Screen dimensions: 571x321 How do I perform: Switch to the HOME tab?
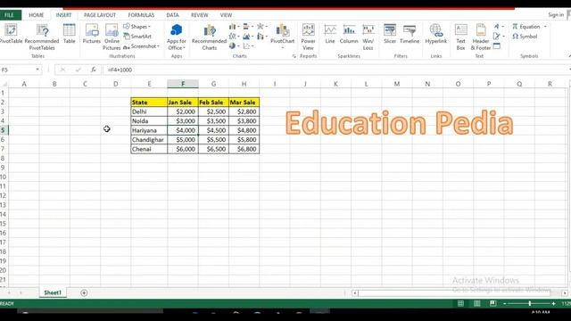pyautogui.click(x=36, y=15)
